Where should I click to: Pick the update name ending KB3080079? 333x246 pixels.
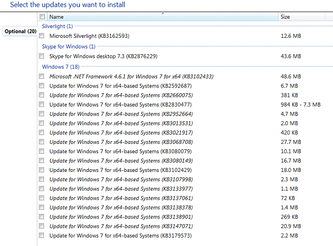click(120, 151)
